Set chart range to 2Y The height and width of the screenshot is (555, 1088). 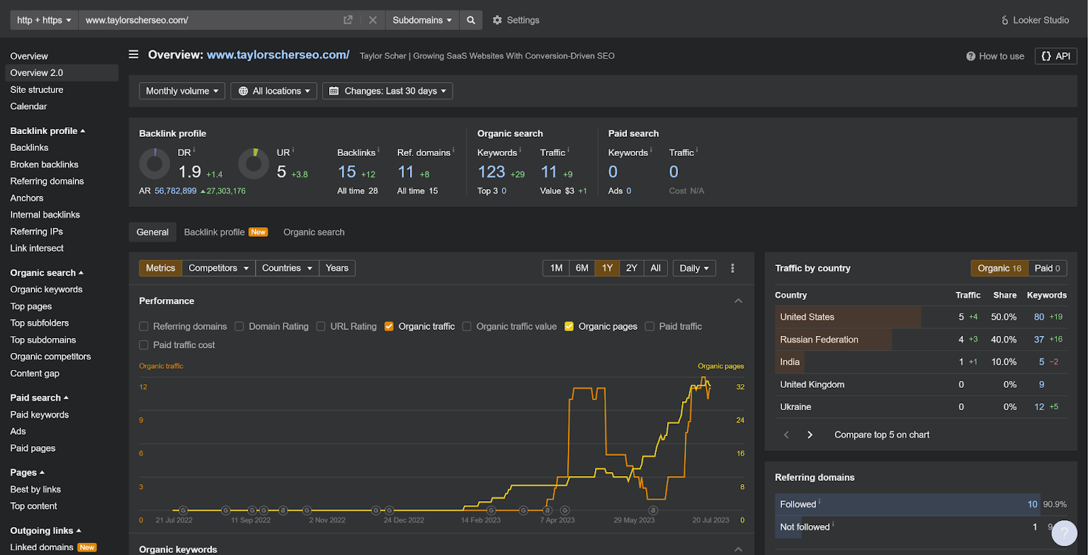pyautogui.click(x=632, y=268)
